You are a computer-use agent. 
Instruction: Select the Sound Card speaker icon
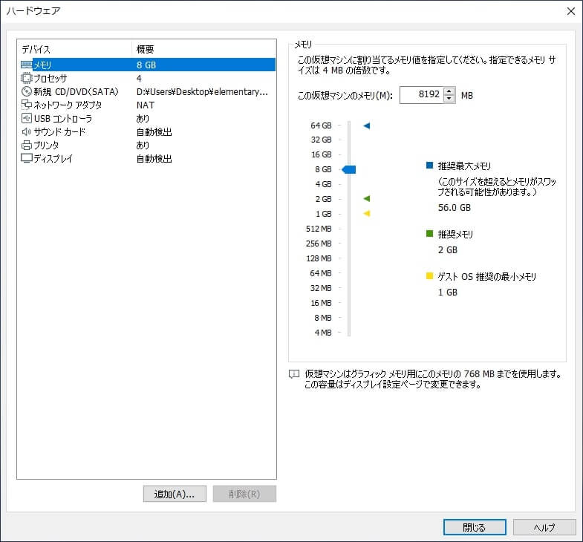tap(27, 132)
